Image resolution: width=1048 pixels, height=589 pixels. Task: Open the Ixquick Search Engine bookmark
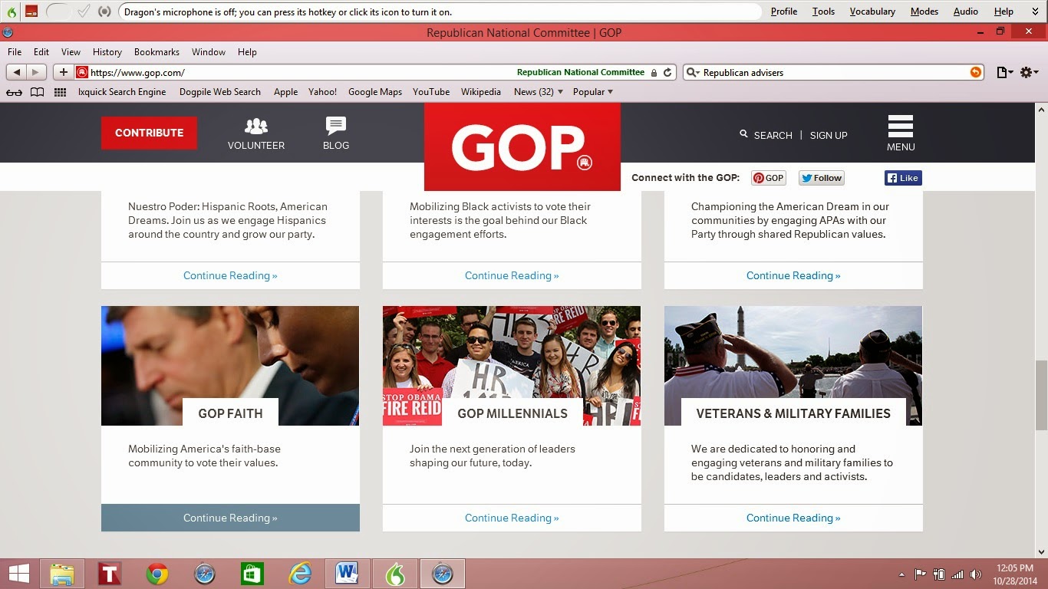(x=122, y=92)
